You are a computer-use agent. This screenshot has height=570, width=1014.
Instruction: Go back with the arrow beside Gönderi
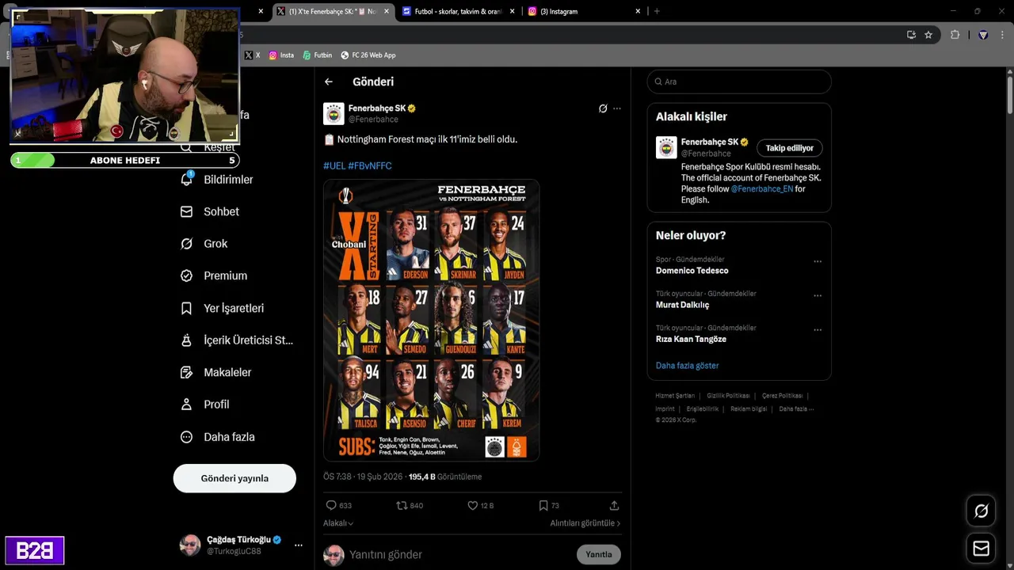pyautogui.click(x=329, y=82)
